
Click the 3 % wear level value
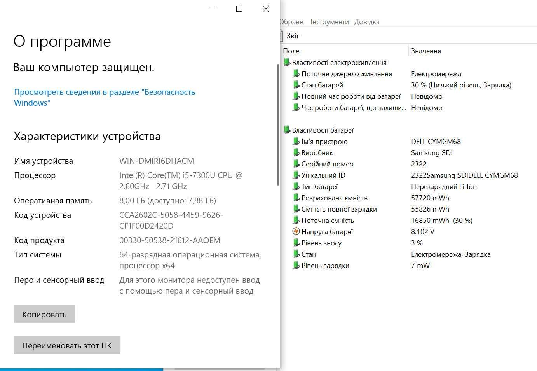pos(417,243)
